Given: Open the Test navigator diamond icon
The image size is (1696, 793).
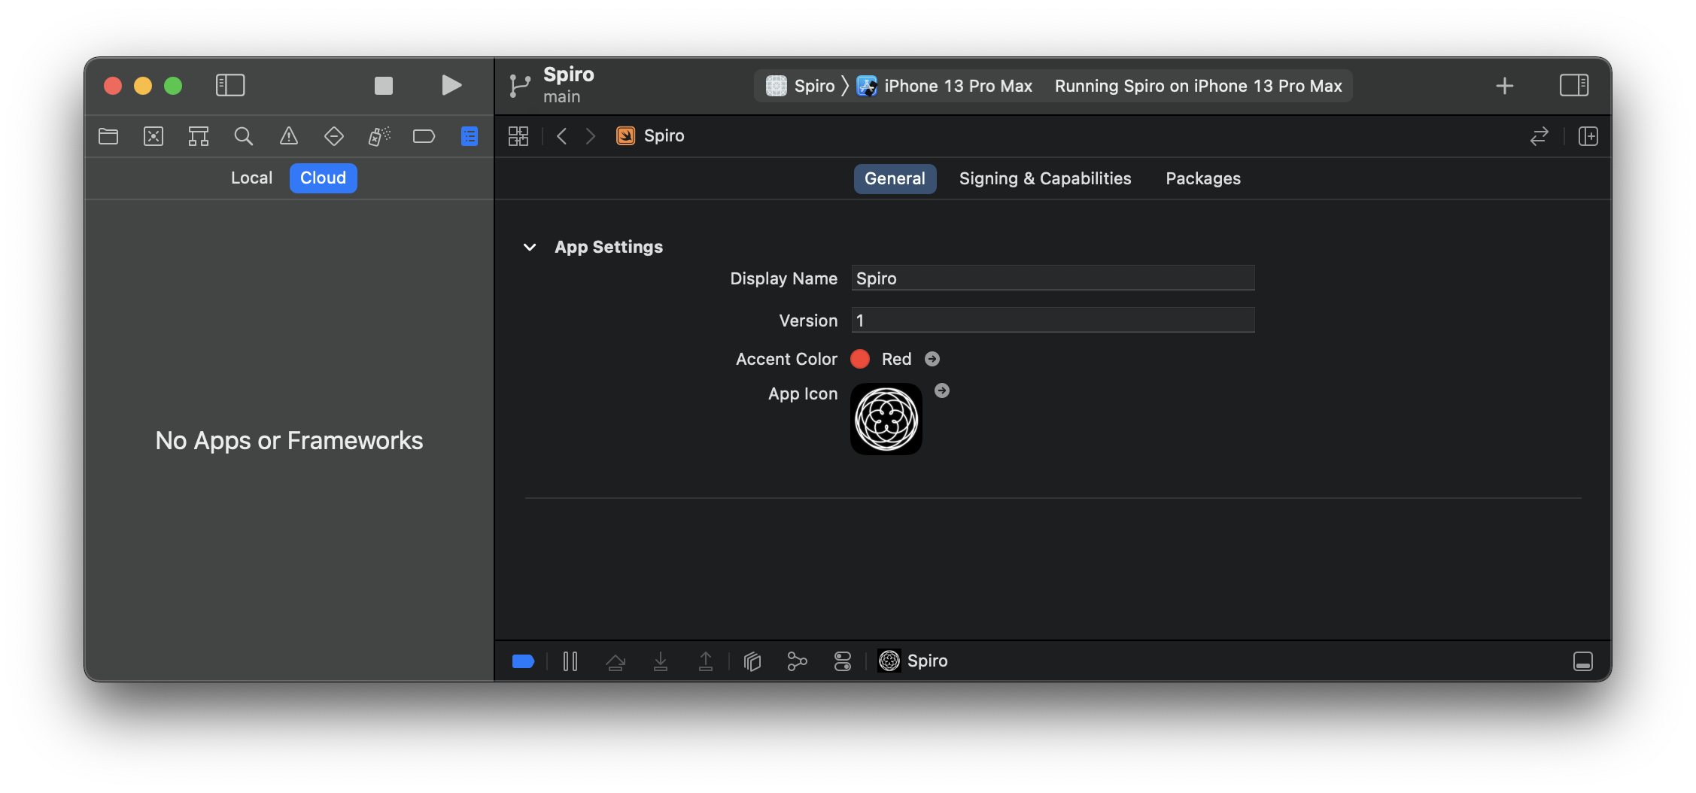Looking at the screenshot, I should click(x=334, y=136).
